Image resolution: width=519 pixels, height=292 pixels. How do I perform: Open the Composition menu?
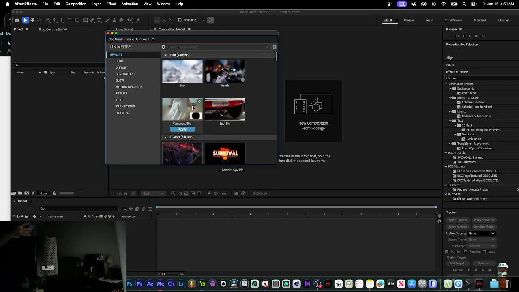click(x=76, y=4)
